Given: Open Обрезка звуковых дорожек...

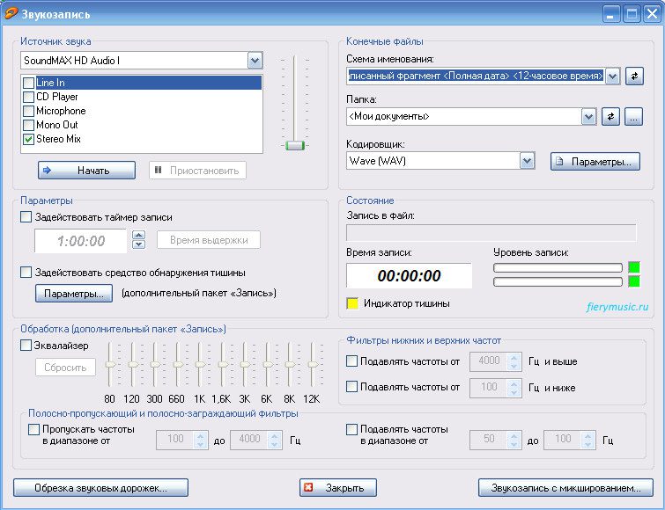Looking at the screenshot, I should [x=100, y=488].
